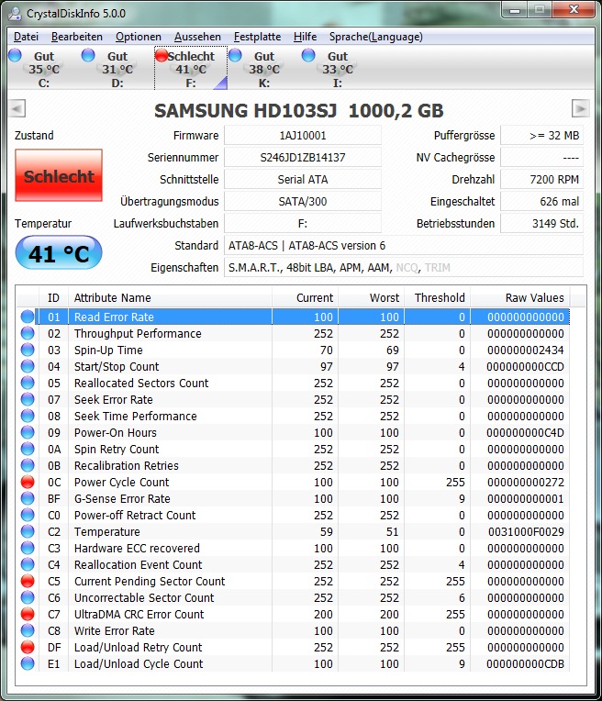Click the Worst column header

point(372,298)
